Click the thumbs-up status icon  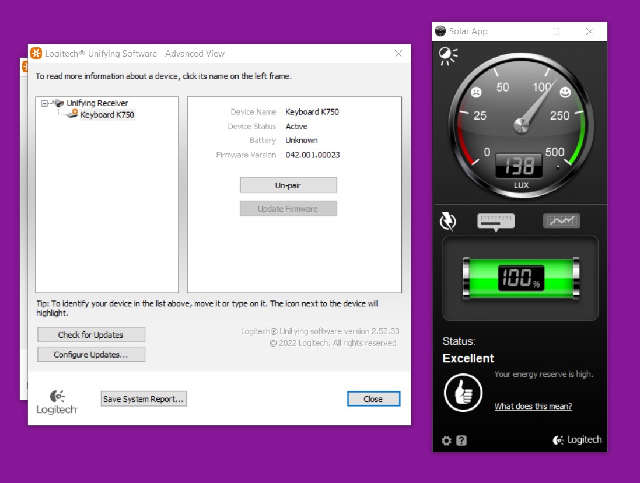463,393
